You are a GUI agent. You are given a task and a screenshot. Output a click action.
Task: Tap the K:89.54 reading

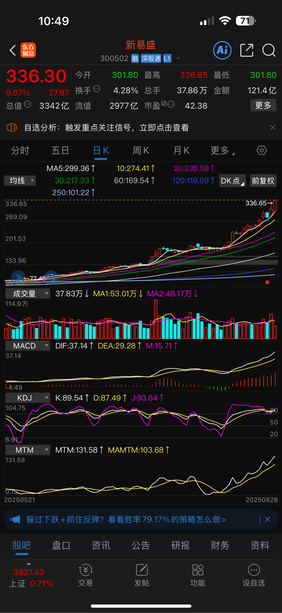[x=72, y=398]
